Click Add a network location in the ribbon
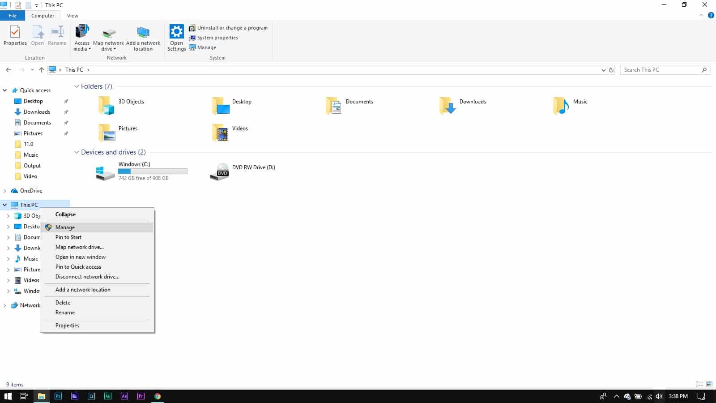The image size is (716, 403). [143, 38]
